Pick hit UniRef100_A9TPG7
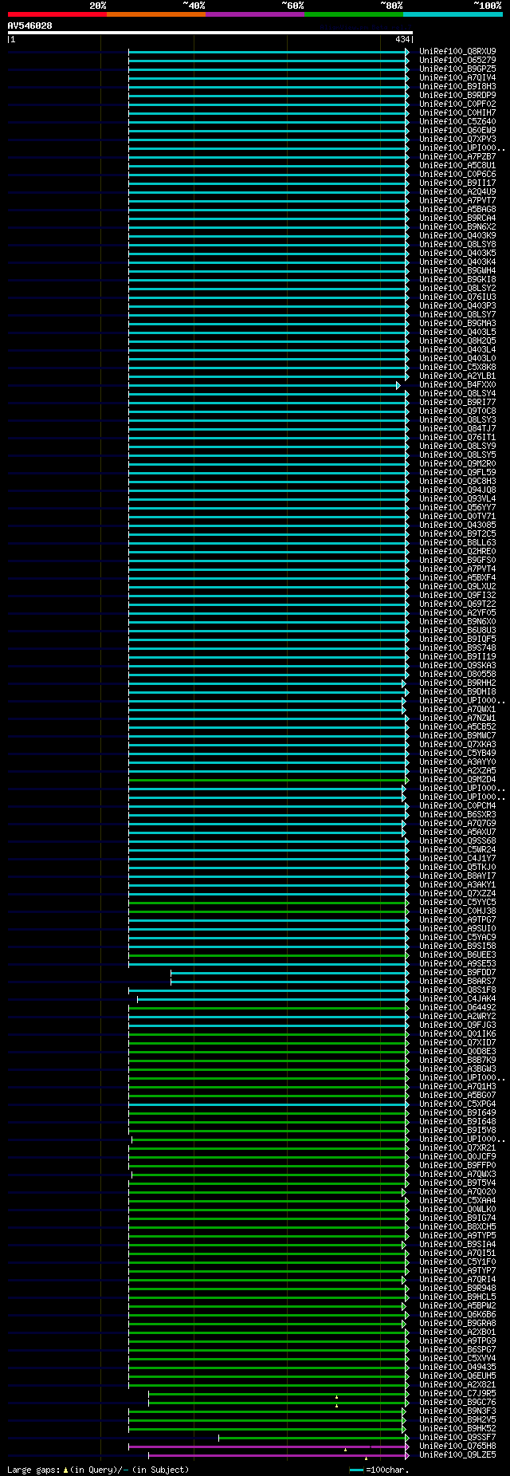Image resolution: width=510 pixels, height=1476 pixels. (x=457, y=919)
